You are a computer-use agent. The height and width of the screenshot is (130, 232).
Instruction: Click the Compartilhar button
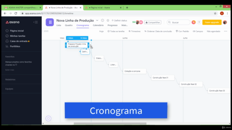(x=153, y=22)
